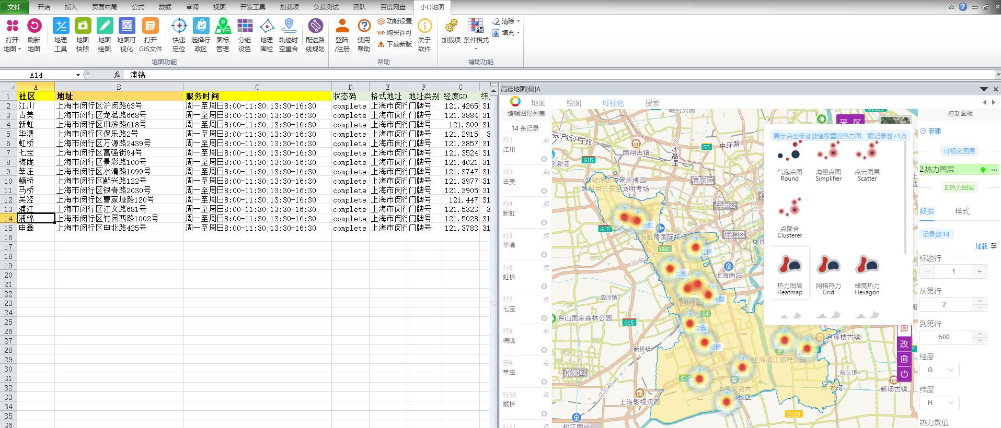This screenshot has width=1001, height=428.
Task: Open the 经度 column dropdown showing G
Action: click(939, 370)
